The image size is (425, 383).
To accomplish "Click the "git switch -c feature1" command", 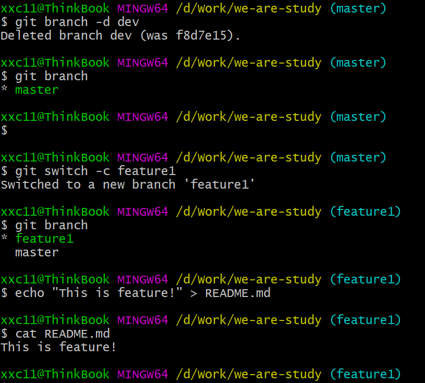I will 95,171.
